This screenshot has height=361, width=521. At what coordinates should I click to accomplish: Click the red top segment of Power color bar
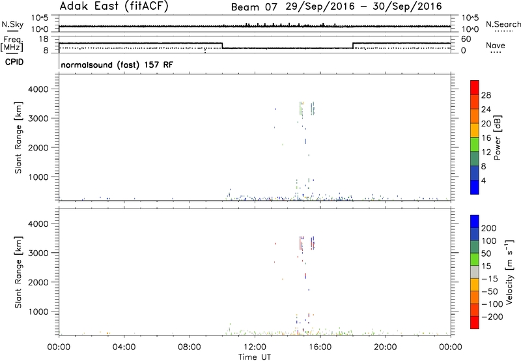(475, 87)
